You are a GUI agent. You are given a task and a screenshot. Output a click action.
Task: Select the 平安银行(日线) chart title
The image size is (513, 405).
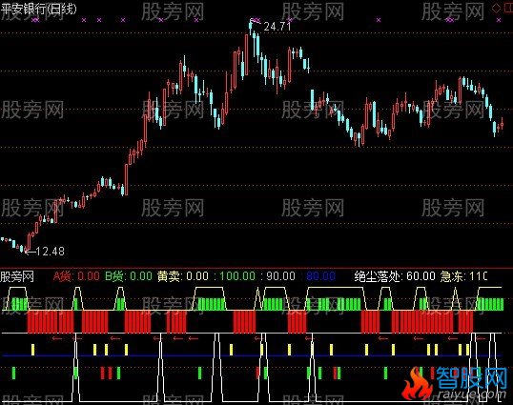tap(38, 9)
